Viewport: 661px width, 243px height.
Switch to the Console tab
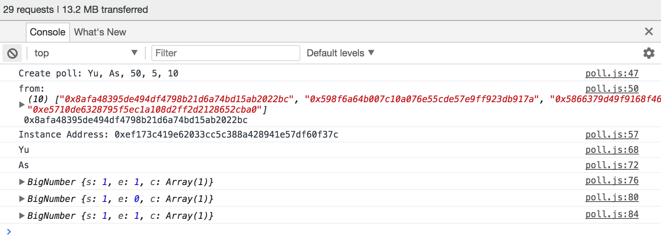[48, 32]
